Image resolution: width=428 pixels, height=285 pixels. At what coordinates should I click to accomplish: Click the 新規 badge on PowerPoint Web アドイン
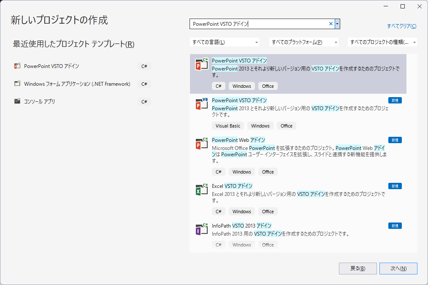point(395,140)
